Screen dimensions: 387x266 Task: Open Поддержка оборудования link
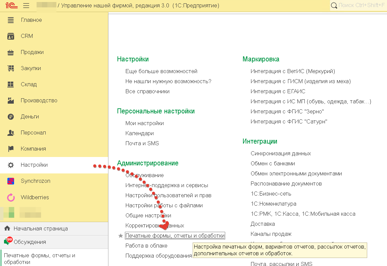point(158,256)
